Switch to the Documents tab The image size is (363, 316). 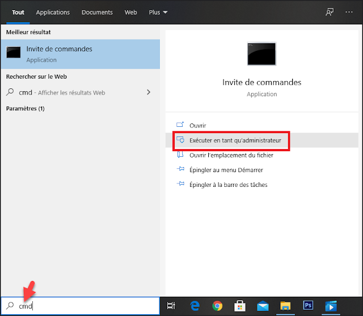[x=97, y=12]
